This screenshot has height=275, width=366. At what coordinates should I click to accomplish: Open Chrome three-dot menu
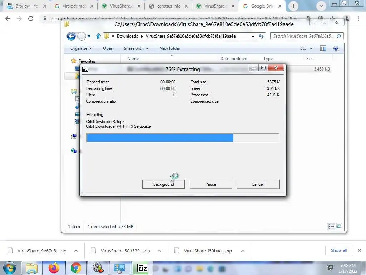358,19
